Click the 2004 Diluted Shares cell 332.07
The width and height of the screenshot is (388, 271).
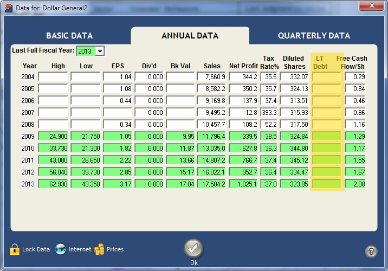coord(294,77)
